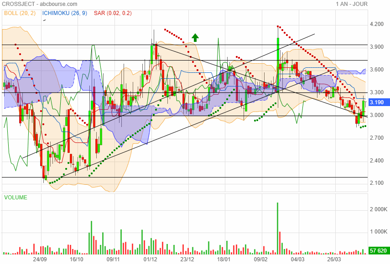Click the current volume tag 57 620
The width and height of the screenshot is (390, 264).
point(379,251)
